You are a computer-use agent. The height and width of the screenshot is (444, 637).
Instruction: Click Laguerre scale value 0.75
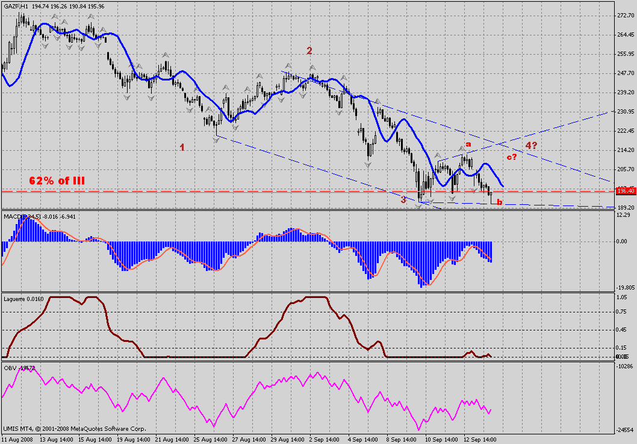(x=621, y=312)
